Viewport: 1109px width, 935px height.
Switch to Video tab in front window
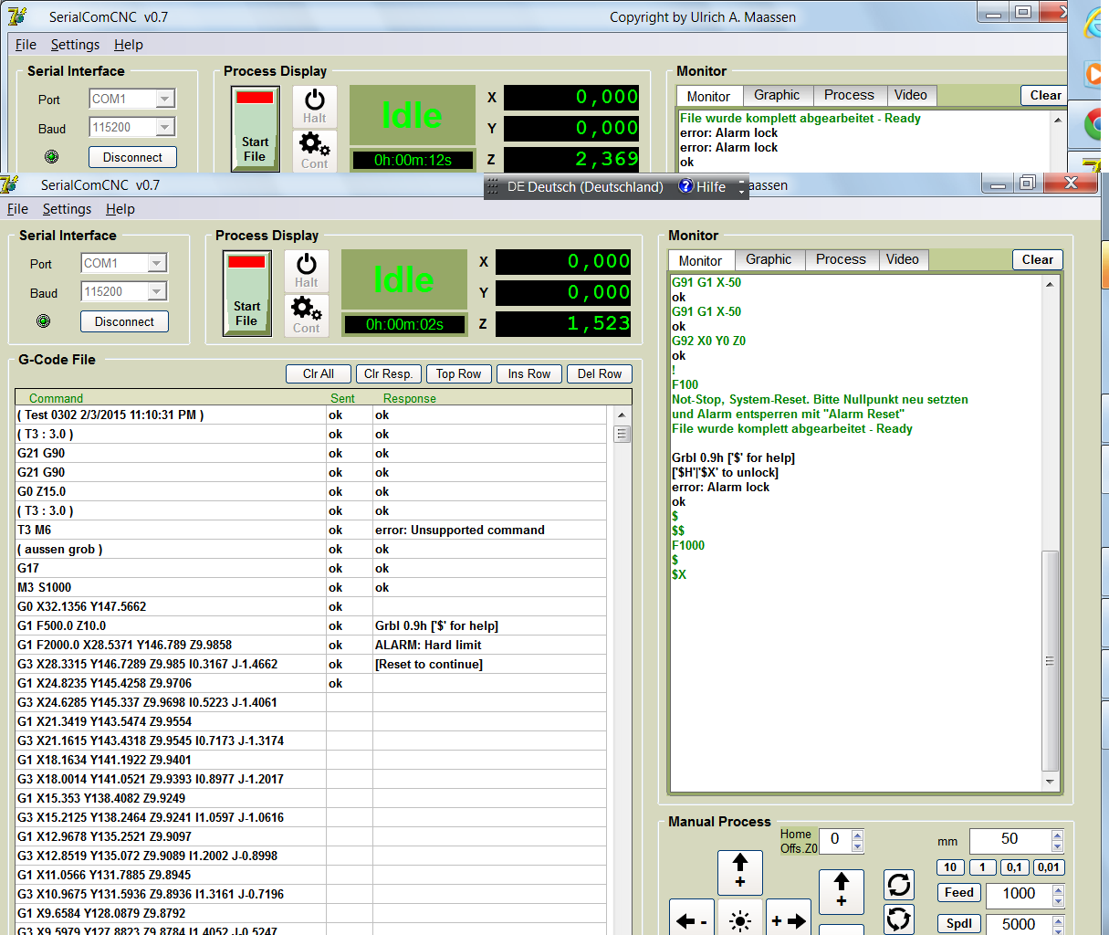(903, 259)
